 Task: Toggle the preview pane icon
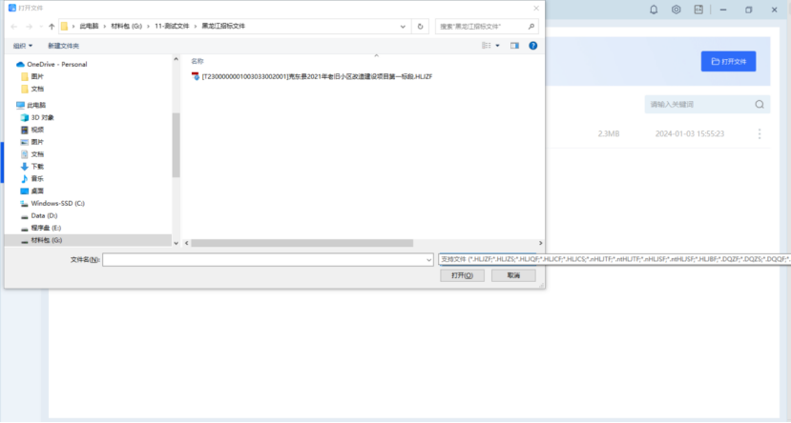[x=514, y=45]
